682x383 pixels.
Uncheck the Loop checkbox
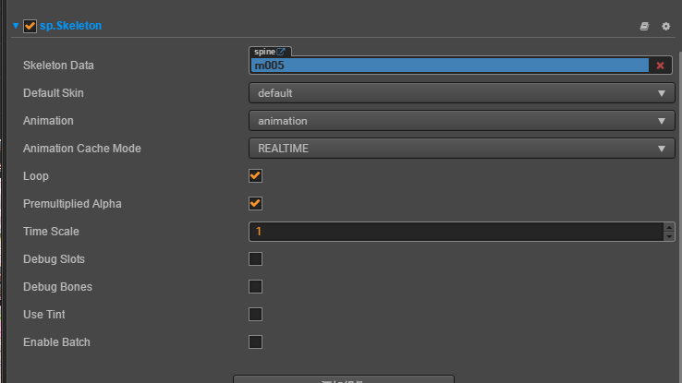tap(256, 175)
